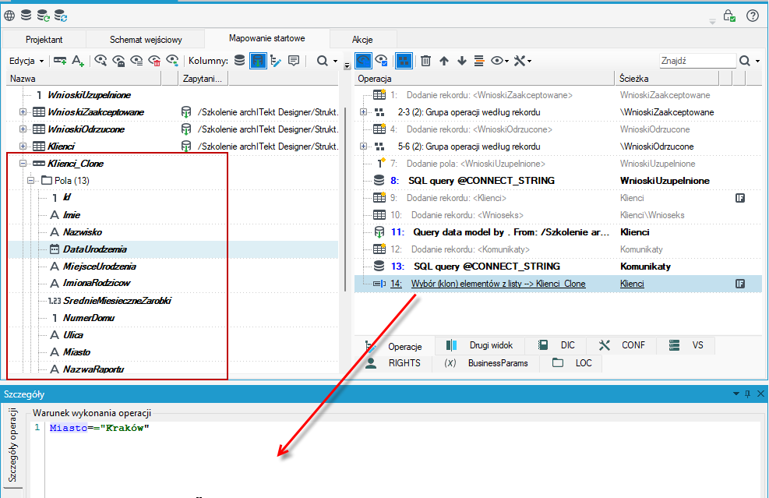The width and height of the screenshot is (769, 498).
Task: Collapse the Klienci_Clone tree node
Action: point(23,164)
